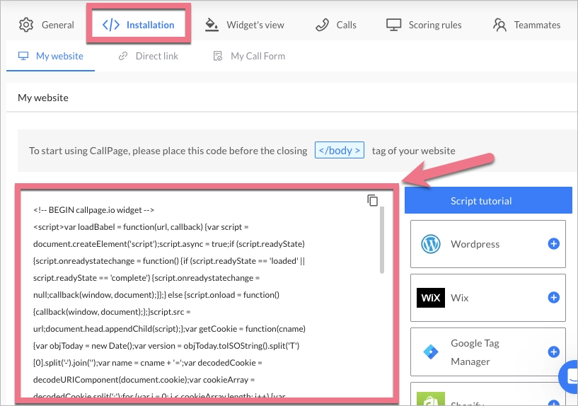Open the Google Tag Manager card

(487, 352)
